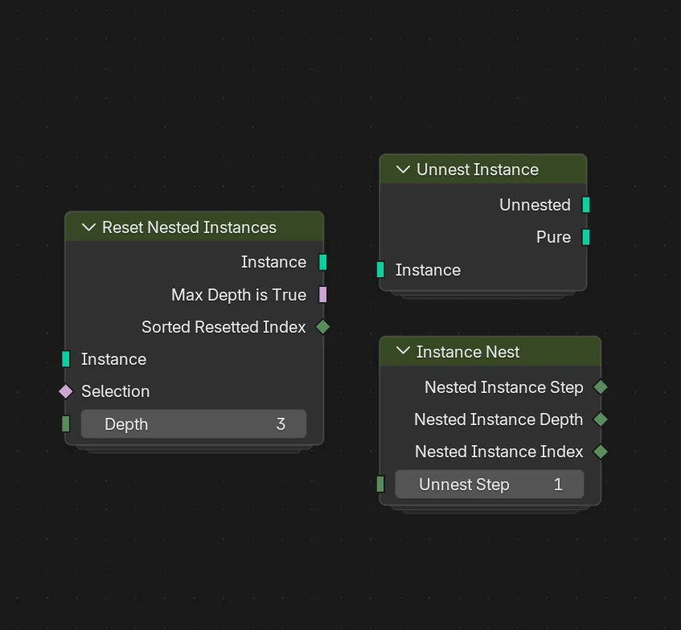Click Nested Instance Depth output socket
The height and width of the screenshot is (630, 681).
point(601,419)
